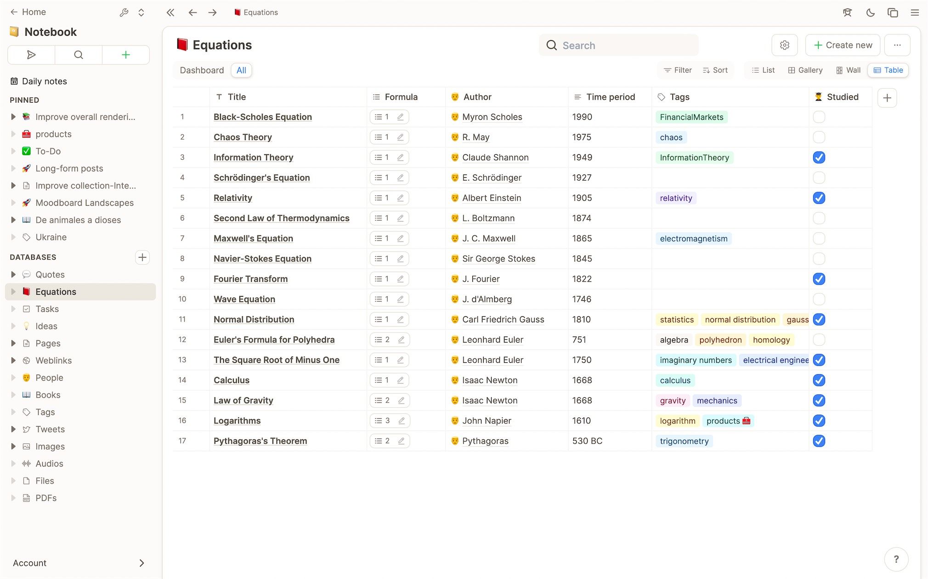
Task: Open settings gear next to Create new
Action: [x=784, y=45]
